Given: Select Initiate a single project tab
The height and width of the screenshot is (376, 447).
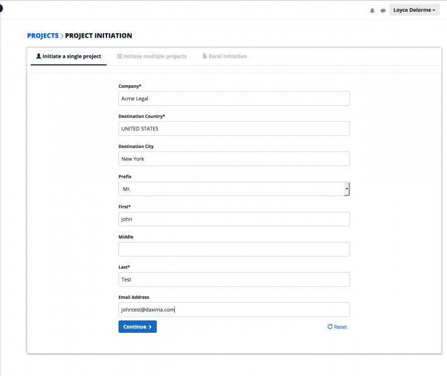Looking at the screenshot, I should 68,56.
